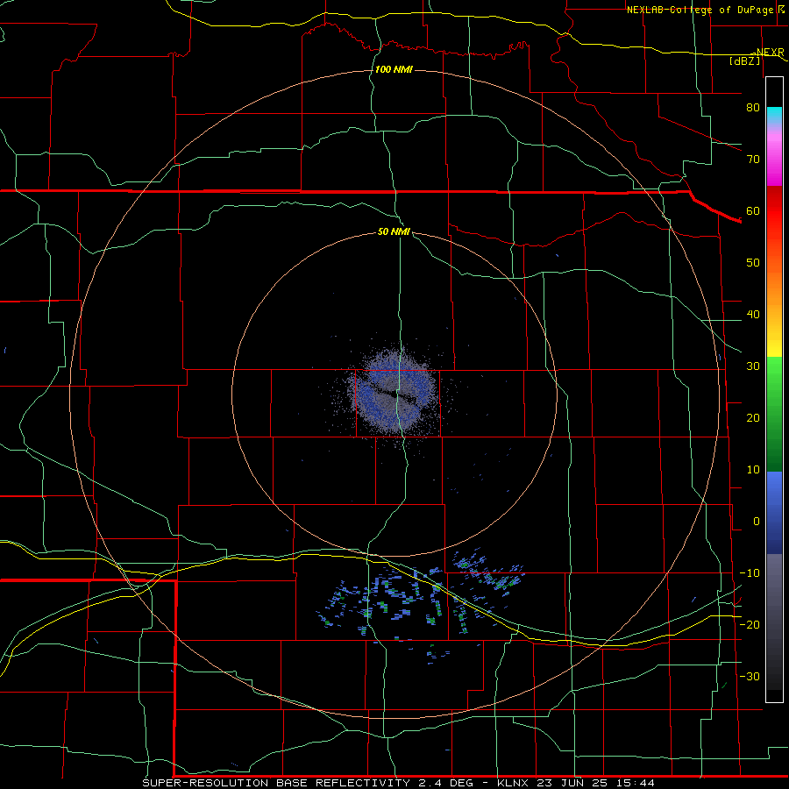Viewport: 789px width, 789px height.
Task: Click the 50 value on the dBZ scale
Action: click(753, 263)
